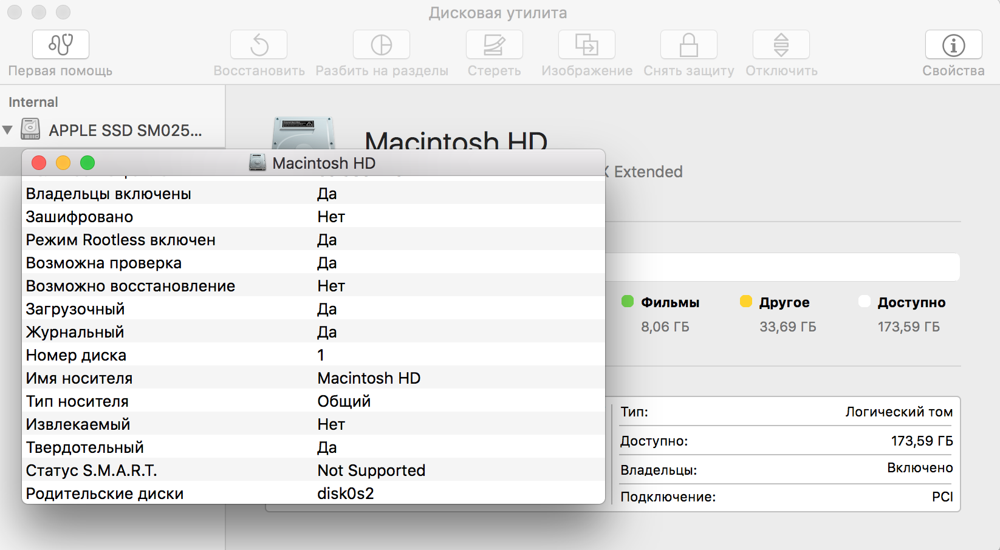The width and height of the screenshot is (1000, 550).
Task: Select the Тип носителя row
Action: pyautogui.click(x=313, y=401)
